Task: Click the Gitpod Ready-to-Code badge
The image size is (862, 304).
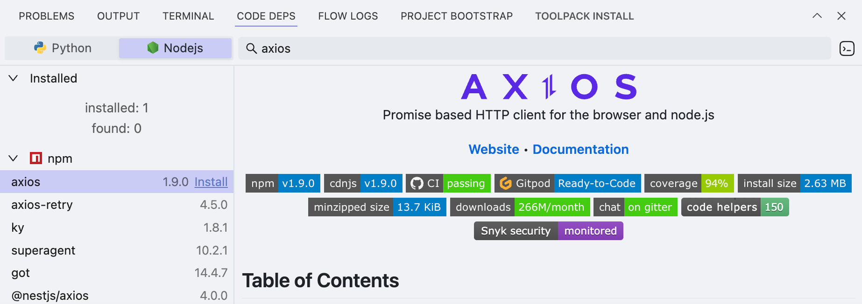Action: (x=567, y=183)
